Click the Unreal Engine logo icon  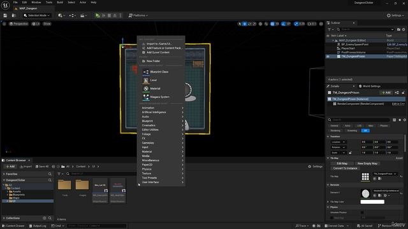pos(5,5)
